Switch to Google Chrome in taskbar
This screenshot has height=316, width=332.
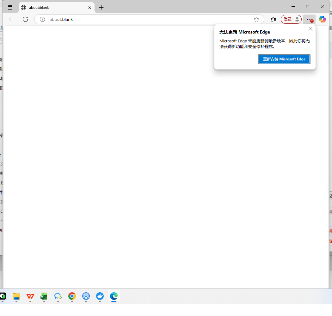tap(72, 296)
